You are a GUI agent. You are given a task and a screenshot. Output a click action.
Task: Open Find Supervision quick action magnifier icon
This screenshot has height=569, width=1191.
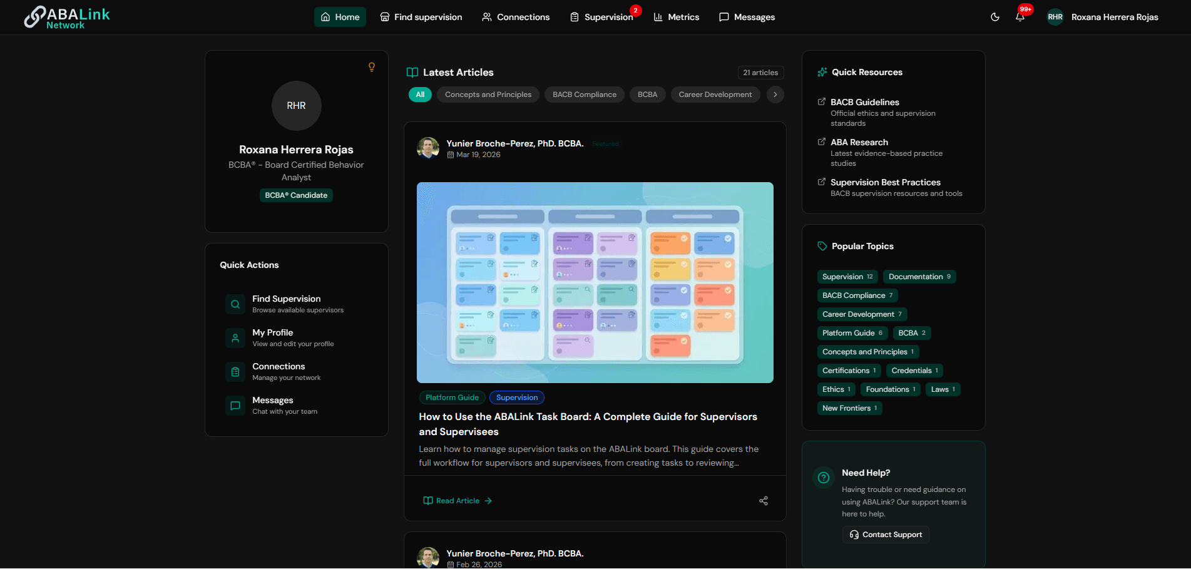click(x=235, y=304)
